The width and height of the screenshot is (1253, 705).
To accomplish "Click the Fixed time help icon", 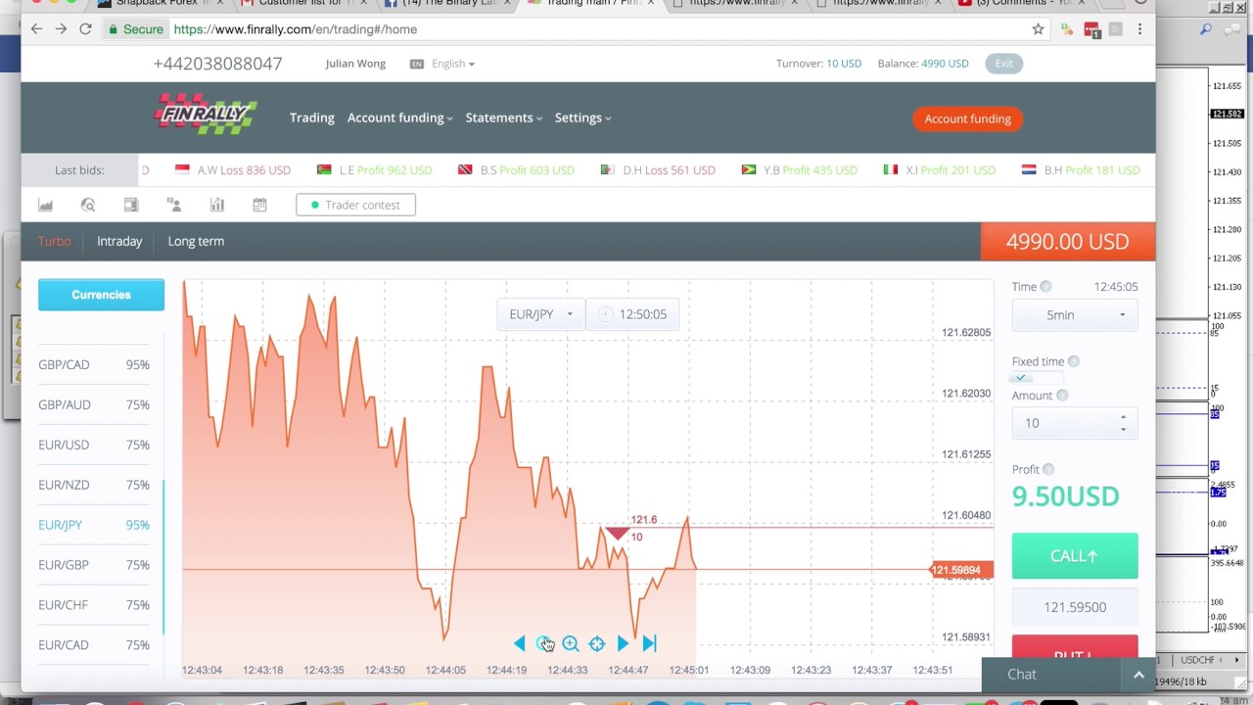I will coord(1074,361).
